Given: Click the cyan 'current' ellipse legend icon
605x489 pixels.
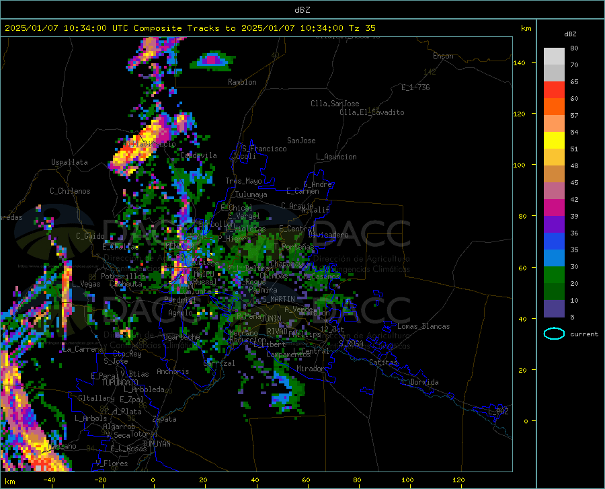Looking at the screenshot, I should (554, 334).
